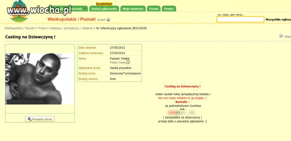Click the Data dodania date 27/05/2012
Screen dimensions: 291x141
[x=117, y=48]
